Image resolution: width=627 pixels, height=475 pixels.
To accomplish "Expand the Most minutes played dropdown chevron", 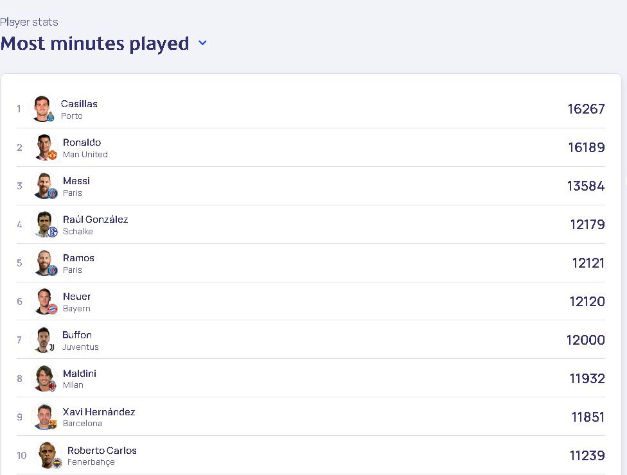I will tap(203, 43).
